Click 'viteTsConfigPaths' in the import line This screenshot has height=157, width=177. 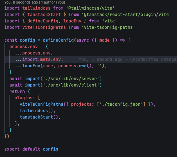pos(44,27)
